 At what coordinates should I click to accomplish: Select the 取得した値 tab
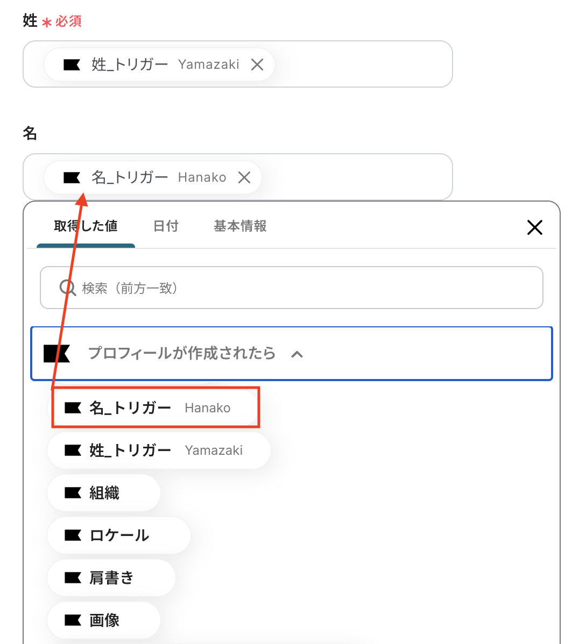coord(86,226)
